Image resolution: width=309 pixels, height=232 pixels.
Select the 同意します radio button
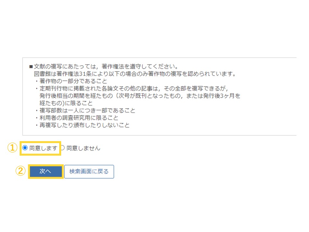pos(25,148)
